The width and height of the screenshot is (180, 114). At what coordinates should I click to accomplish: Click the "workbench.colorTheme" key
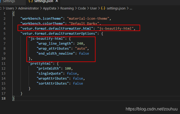click(43, 23)
